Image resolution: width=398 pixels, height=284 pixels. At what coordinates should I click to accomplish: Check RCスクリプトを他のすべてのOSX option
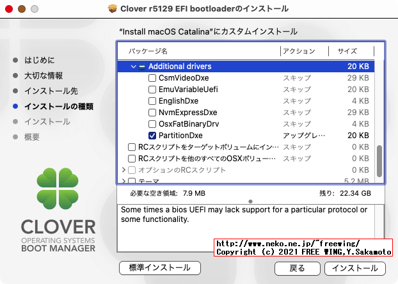(132, 159)
